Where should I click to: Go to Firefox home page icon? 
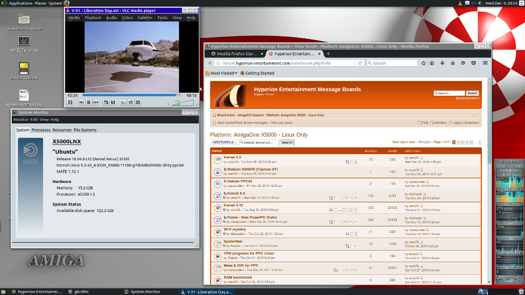click(x=453, y=63)
